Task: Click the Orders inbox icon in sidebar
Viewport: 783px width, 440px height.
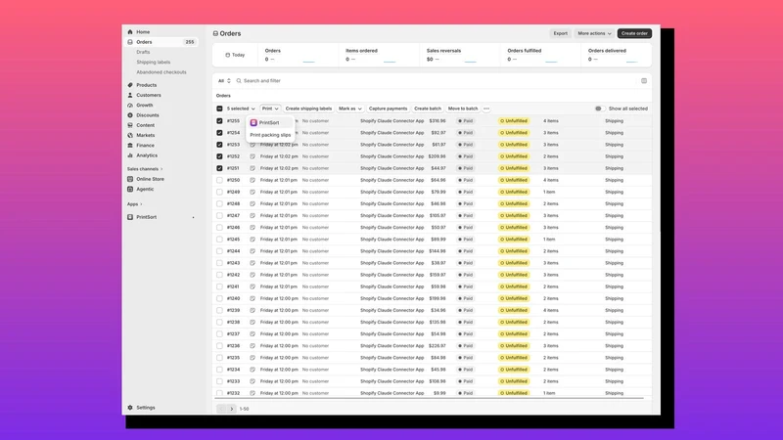Action: [130, 42]
